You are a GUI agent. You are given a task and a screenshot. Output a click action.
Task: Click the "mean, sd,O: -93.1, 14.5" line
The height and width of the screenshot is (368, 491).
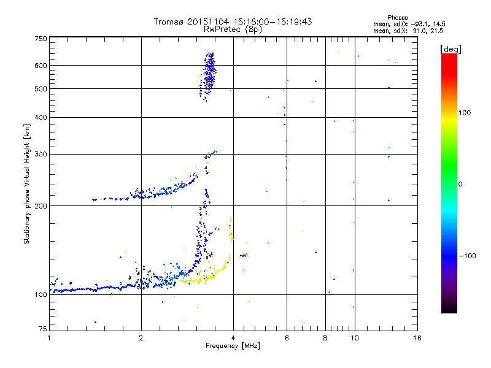(409, 24)
